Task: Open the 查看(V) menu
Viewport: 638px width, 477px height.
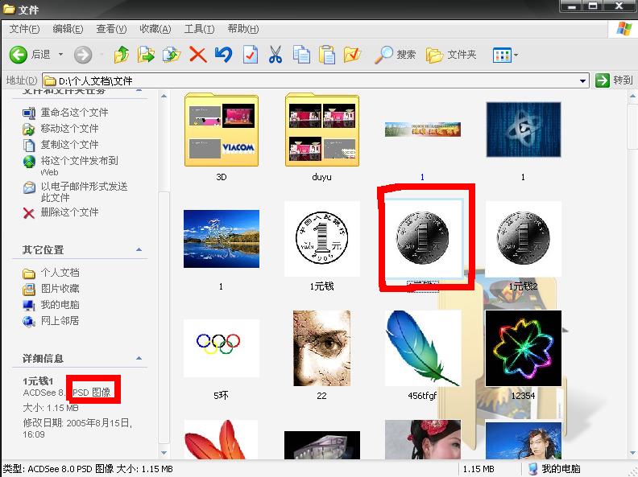Action: click(x=111, y=29)
